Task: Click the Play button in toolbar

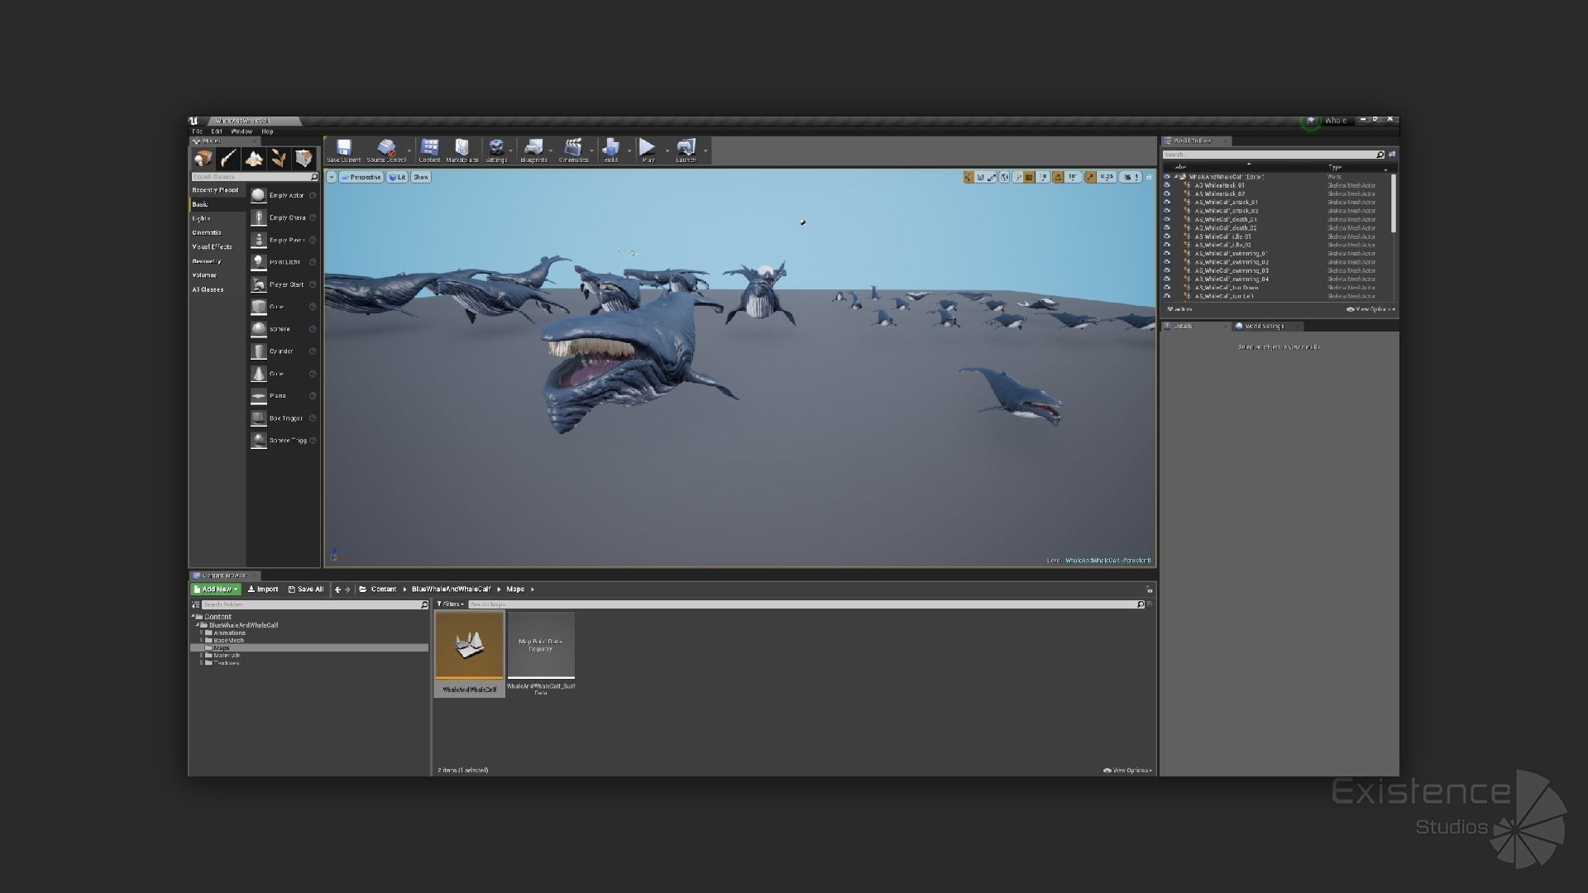Action: tap(648, 150)
